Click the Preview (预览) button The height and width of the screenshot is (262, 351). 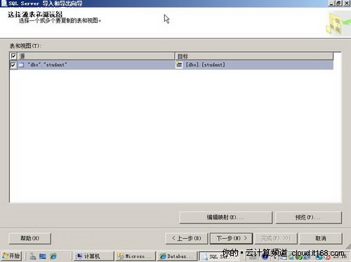click(308, 217)
